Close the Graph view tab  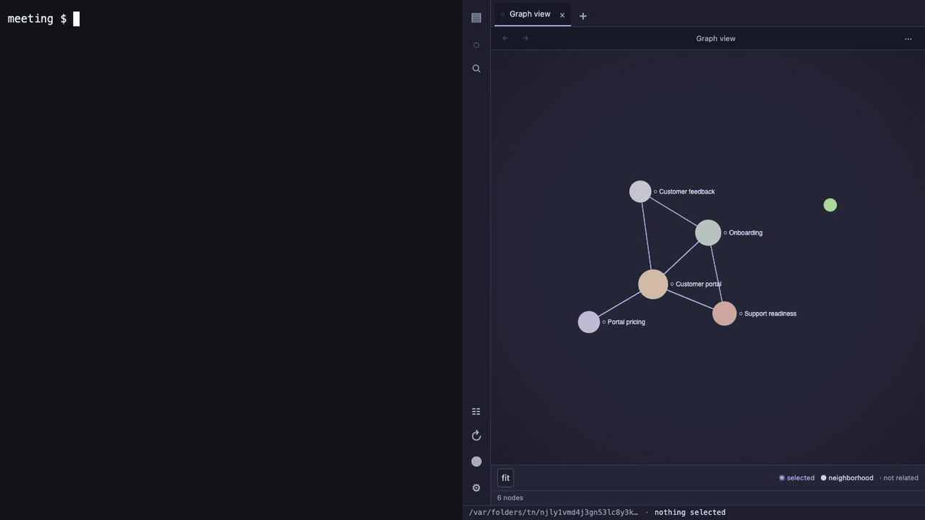pyautogui.click(x=562, y=15)
